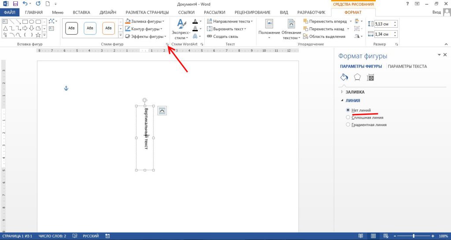Open Контур фигуры dropdown

point(144,29)
